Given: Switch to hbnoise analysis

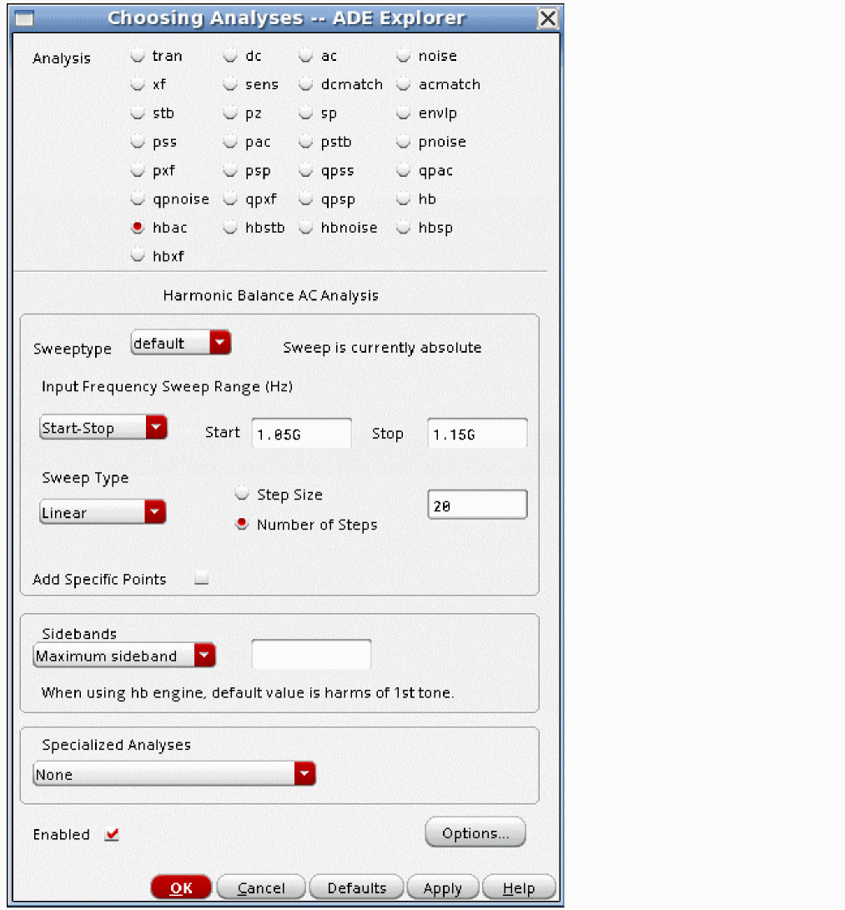Looking at the screenshot, I should (306, 228).
